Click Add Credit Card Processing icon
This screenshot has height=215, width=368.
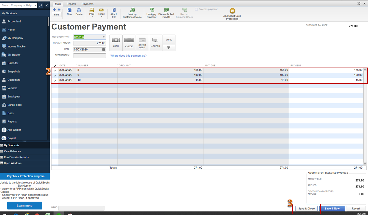232,11
